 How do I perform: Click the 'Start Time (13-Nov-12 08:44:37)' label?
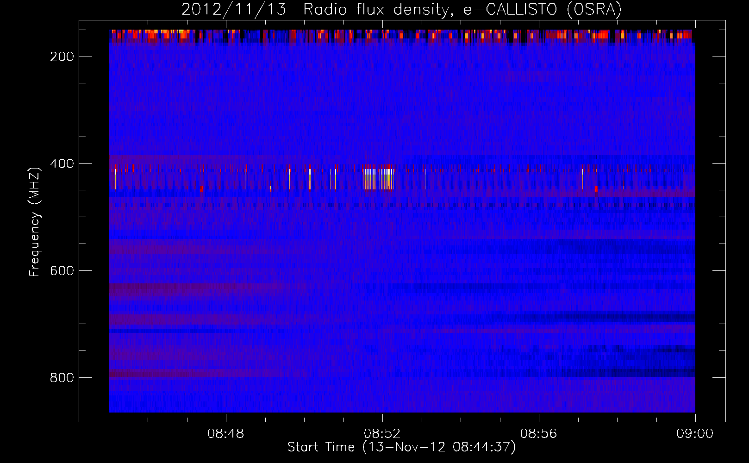click(x=401, y=447)
